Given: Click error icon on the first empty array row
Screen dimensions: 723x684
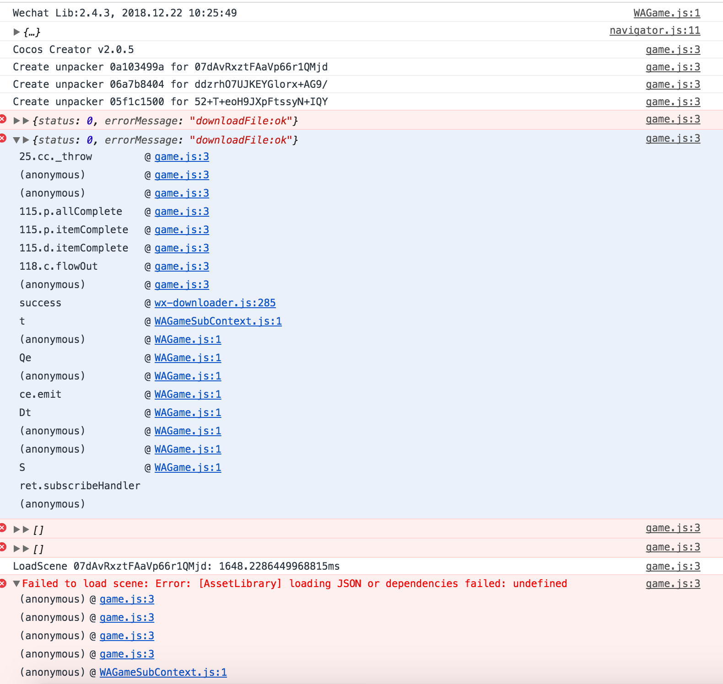Looking at the screenshot, I should 3,528.
